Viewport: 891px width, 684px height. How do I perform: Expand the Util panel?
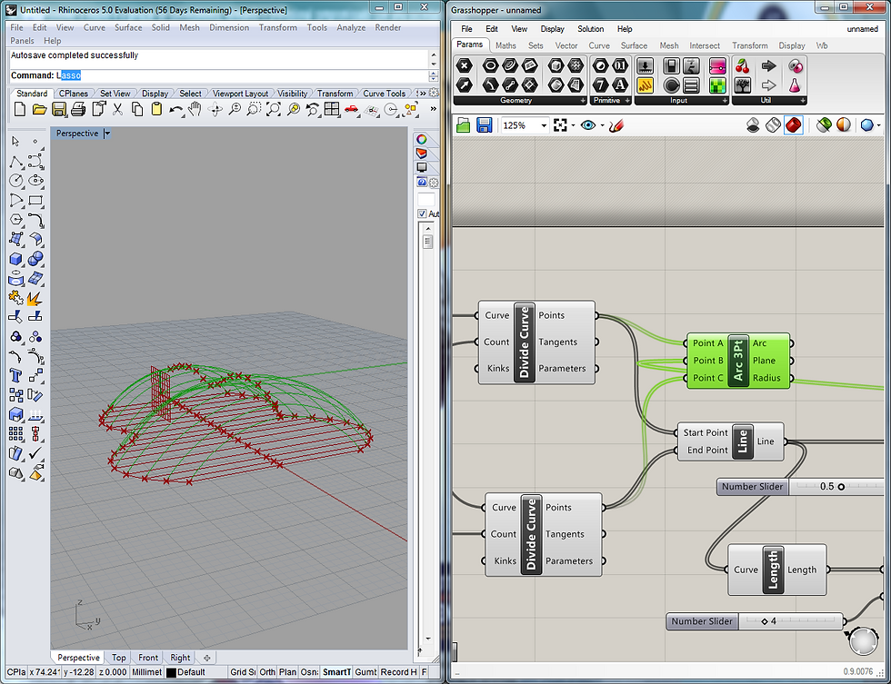click(802, 101)
